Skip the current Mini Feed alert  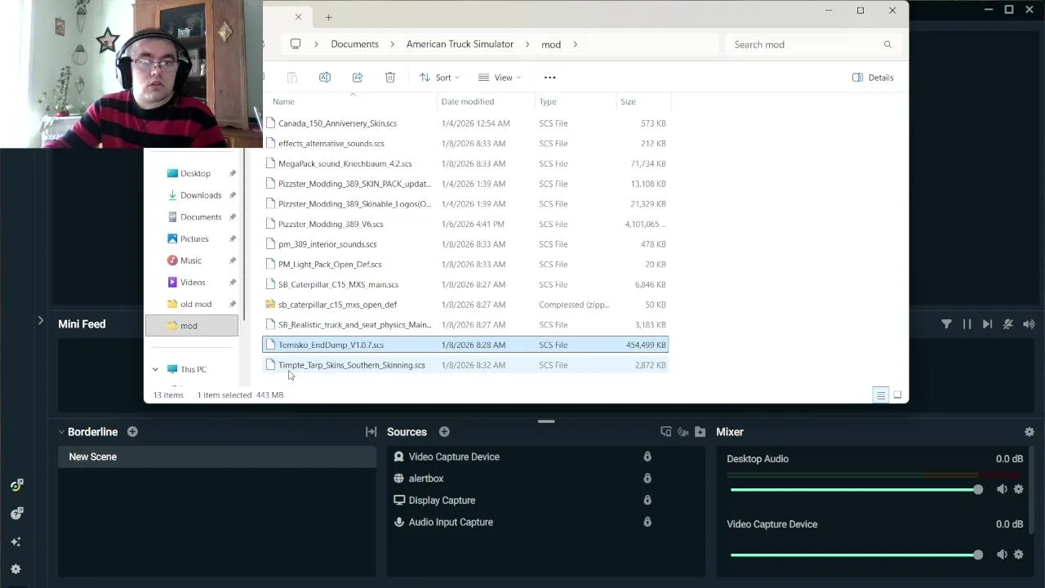[x=987, y=324]
